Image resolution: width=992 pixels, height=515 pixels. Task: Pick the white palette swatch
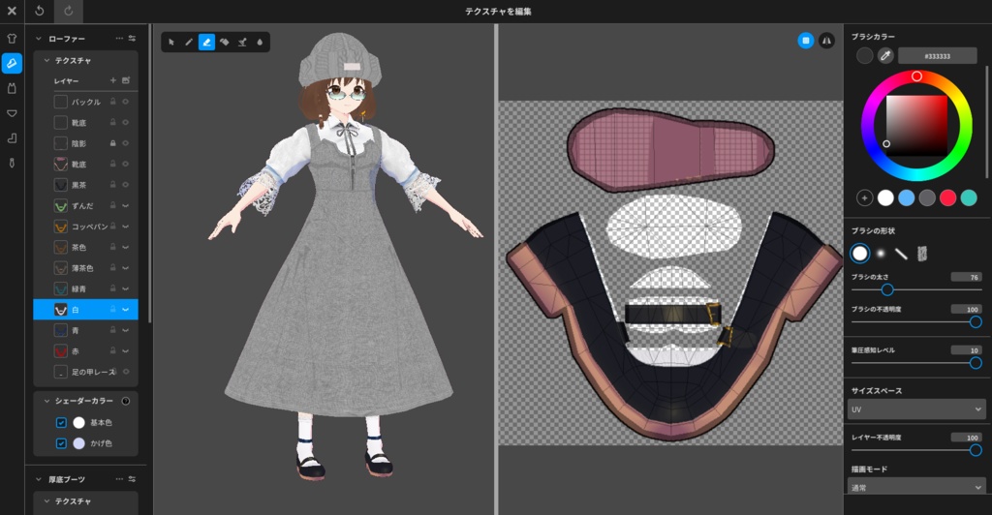885,197
